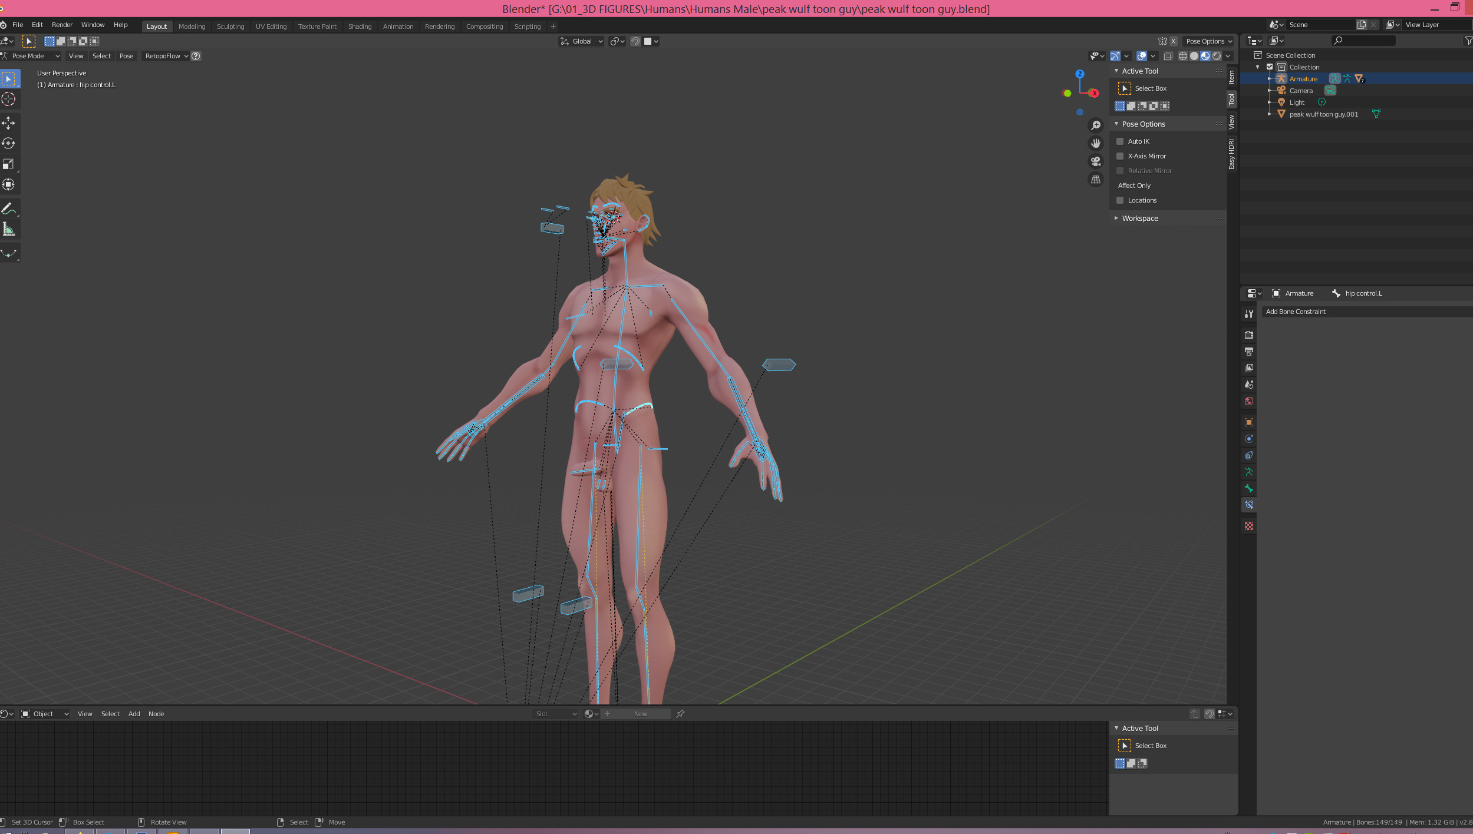Select the Cursor tool in left toolbar
This screenshot has width=1473, height=834.
click(x=8, y=99)
